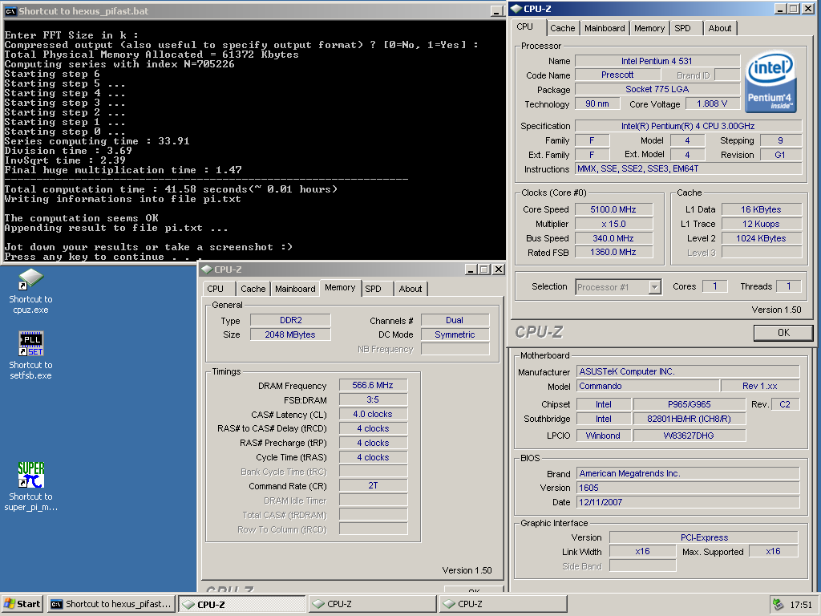Image resolution: width=821 pixels, height=616 pixels.
Task: Click the 1.808 V core voltage value
Action: click(x=712, y=103)
